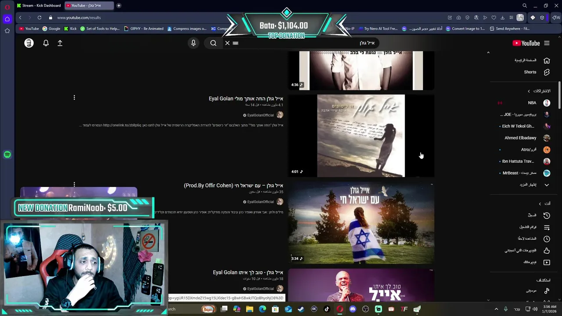This screenshot has height=316, width=562.
Task: Open Music under Explore in the sidebar
Action: click(x=538, y=291)
